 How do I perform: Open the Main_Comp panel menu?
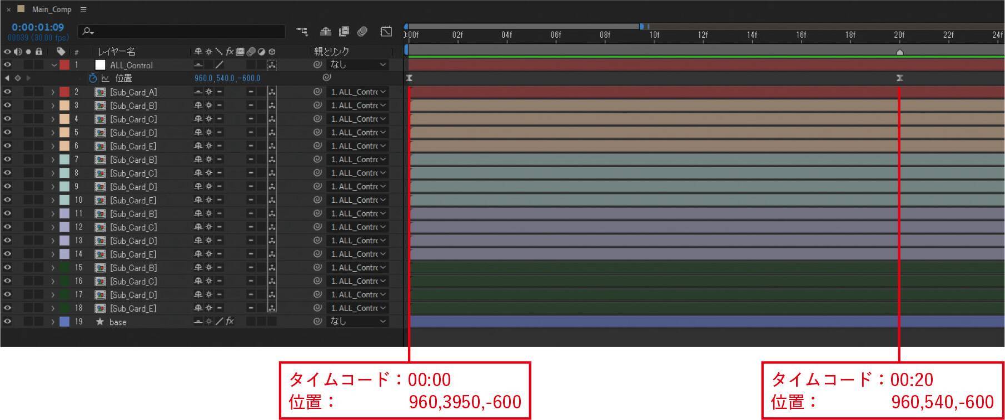(83, 9)
